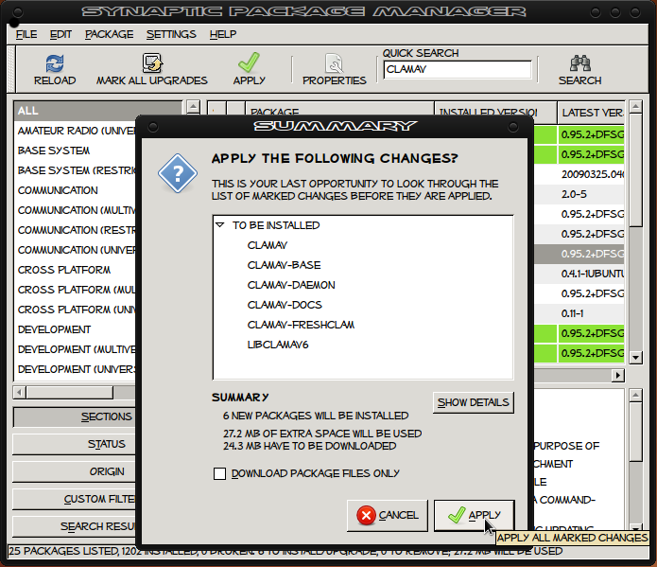Select the Search Results button
657x567 pixels.
(x=75, y=526)
